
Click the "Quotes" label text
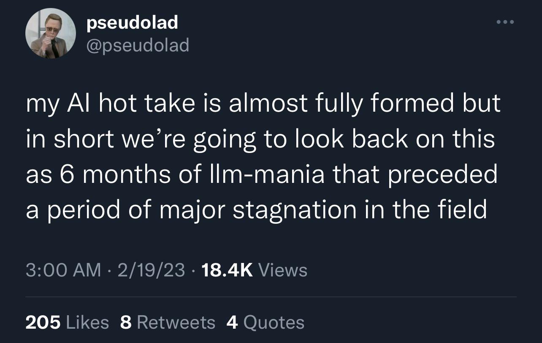pyautogui.click(x=274, y=322)
